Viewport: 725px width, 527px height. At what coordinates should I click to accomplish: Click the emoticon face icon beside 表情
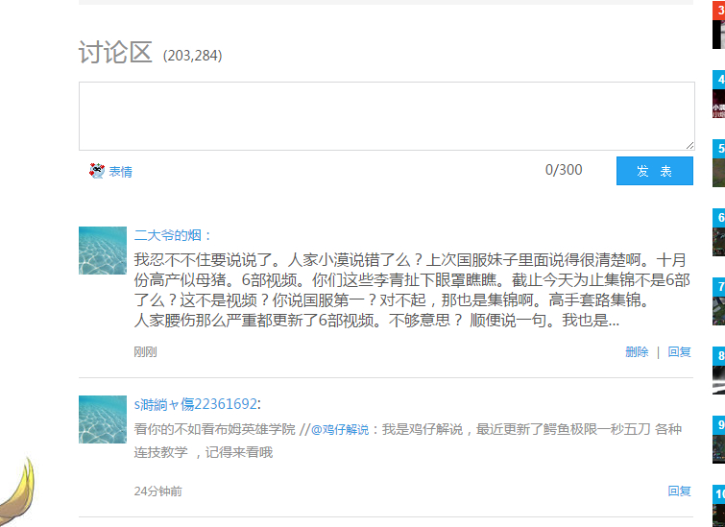pos(97,171)
